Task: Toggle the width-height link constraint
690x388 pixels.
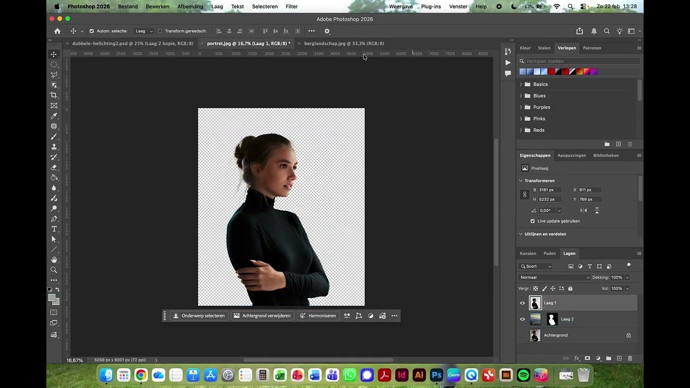Action: click(525, 195)
